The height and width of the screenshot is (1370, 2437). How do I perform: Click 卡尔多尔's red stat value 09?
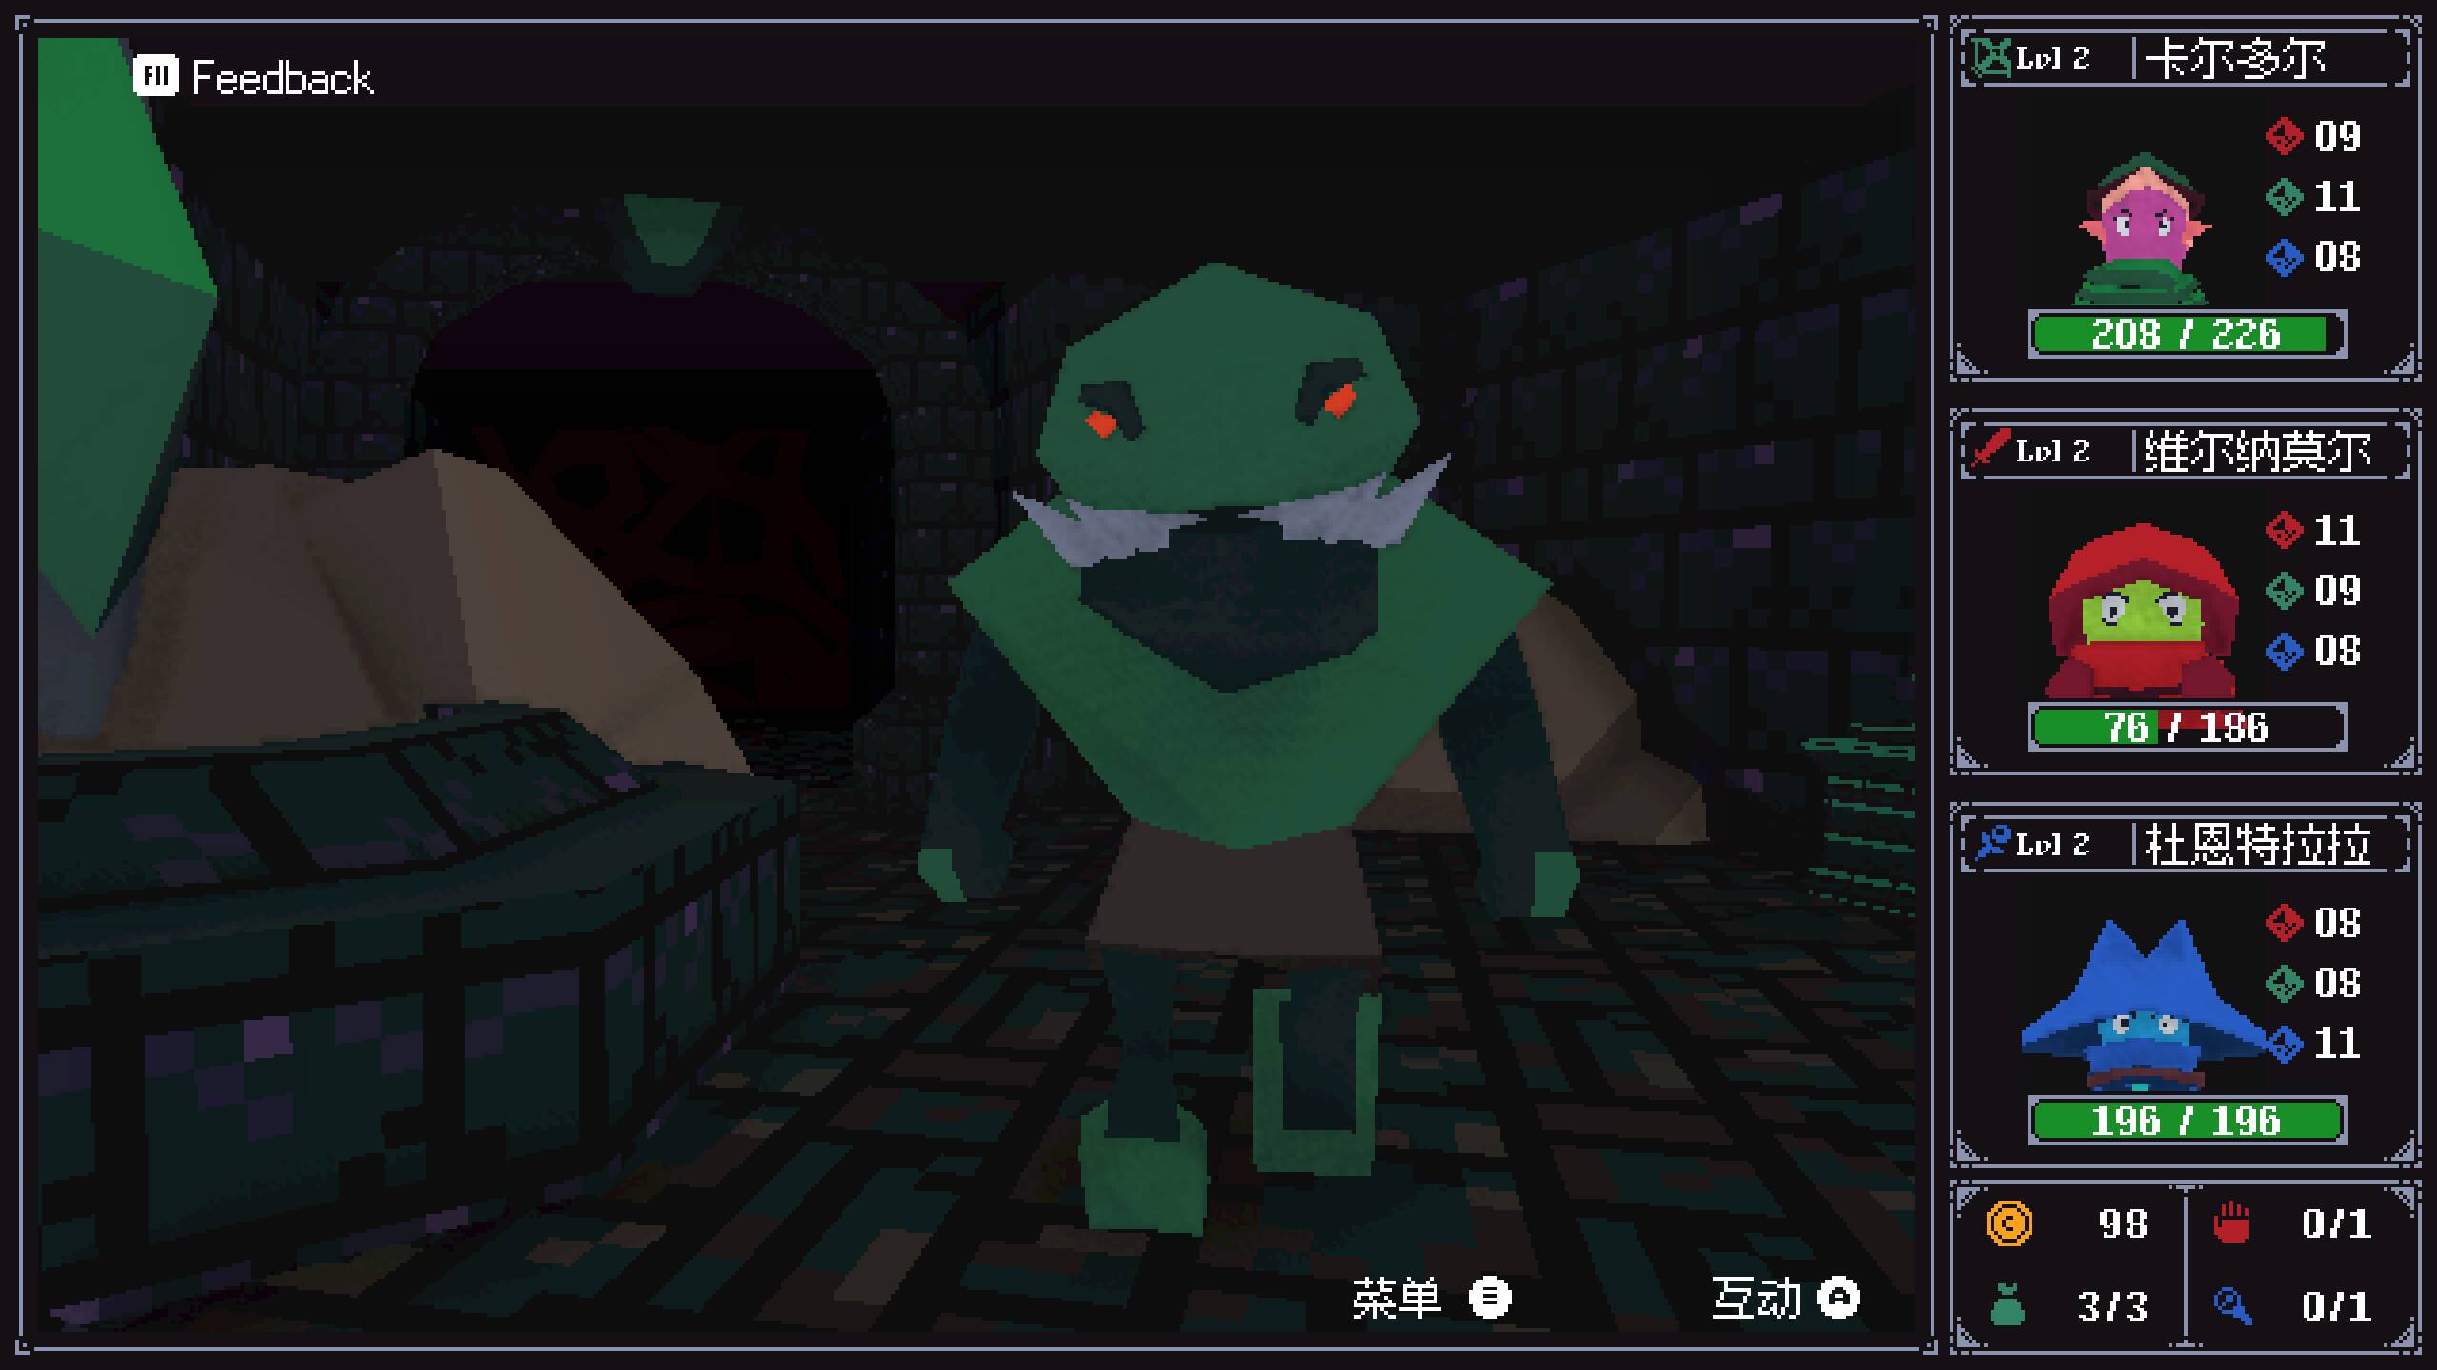pyautogui.click(x=2338, y=136)
